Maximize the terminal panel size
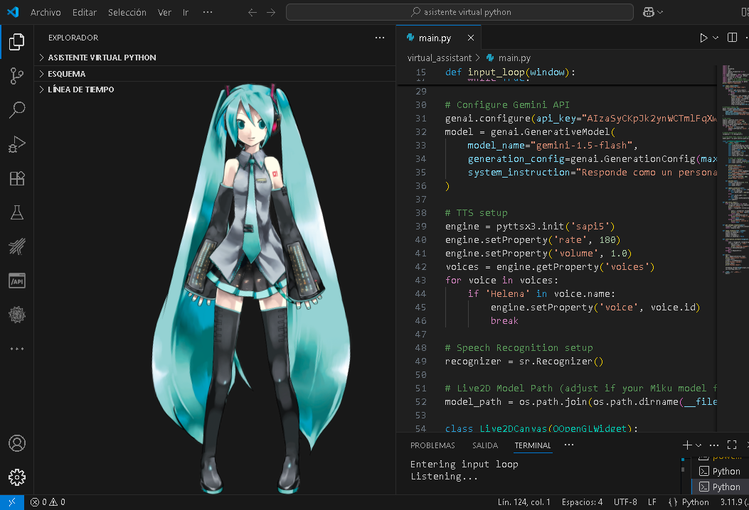The width and height of the screenshot is (749, 510). tap(732, 445)
